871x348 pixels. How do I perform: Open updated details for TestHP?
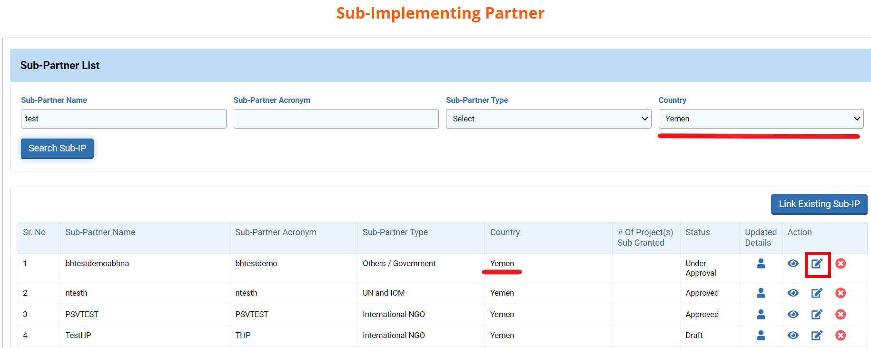click(761, 335)
